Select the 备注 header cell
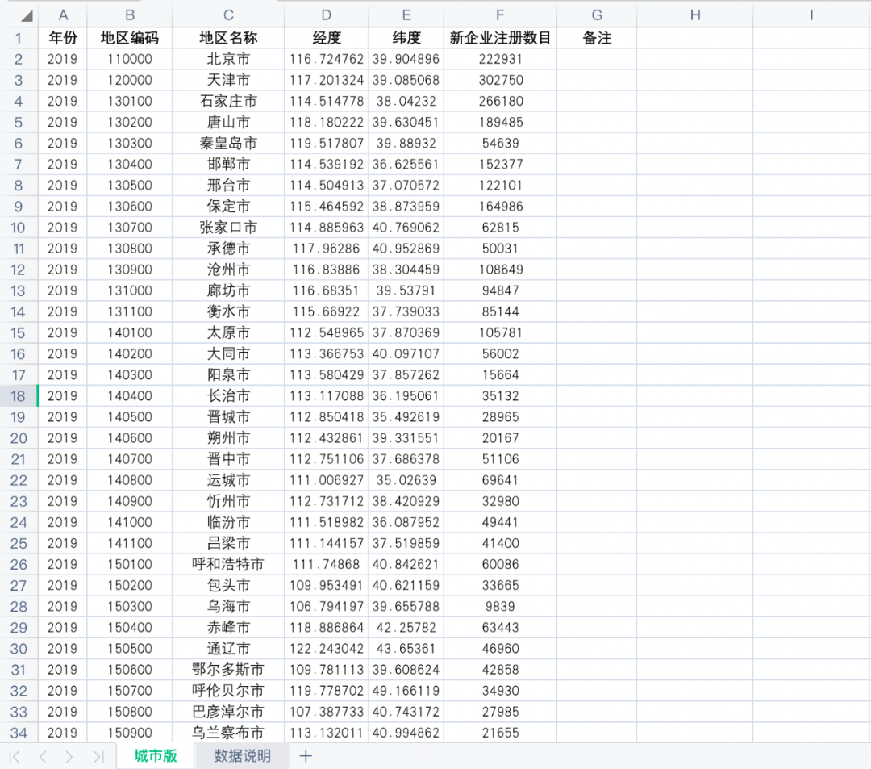 point(597,37)
